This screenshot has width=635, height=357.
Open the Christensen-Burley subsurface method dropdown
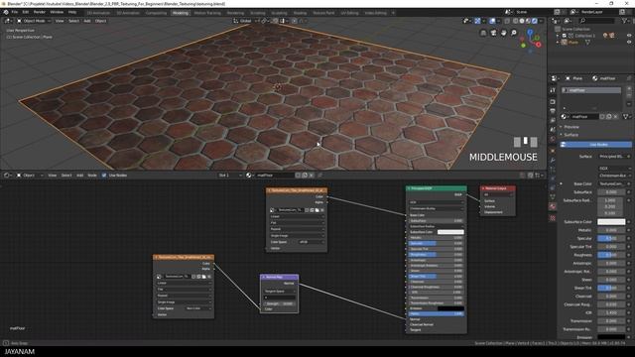[614, 176]
